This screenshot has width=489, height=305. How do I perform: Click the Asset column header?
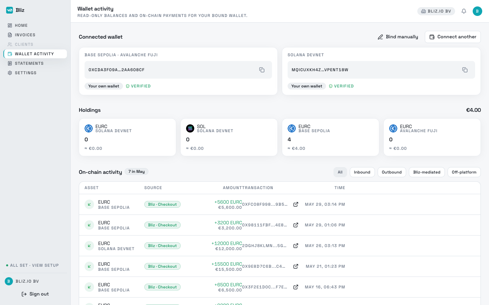92,188
